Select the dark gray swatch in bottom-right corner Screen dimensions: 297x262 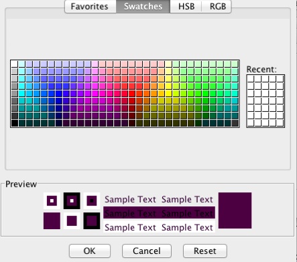(235, 123)
